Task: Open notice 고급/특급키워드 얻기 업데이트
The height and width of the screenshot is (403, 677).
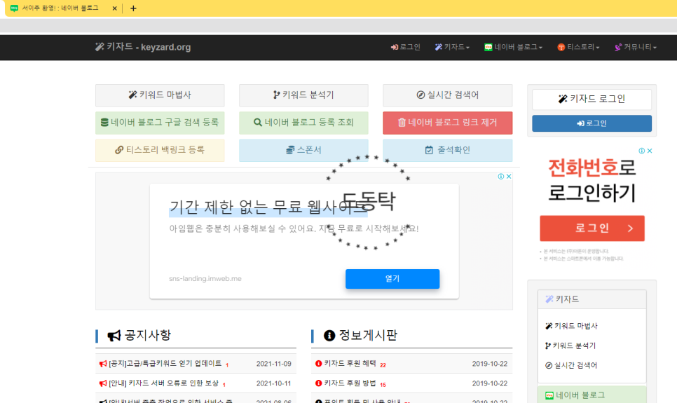Action: pos(165,364)
